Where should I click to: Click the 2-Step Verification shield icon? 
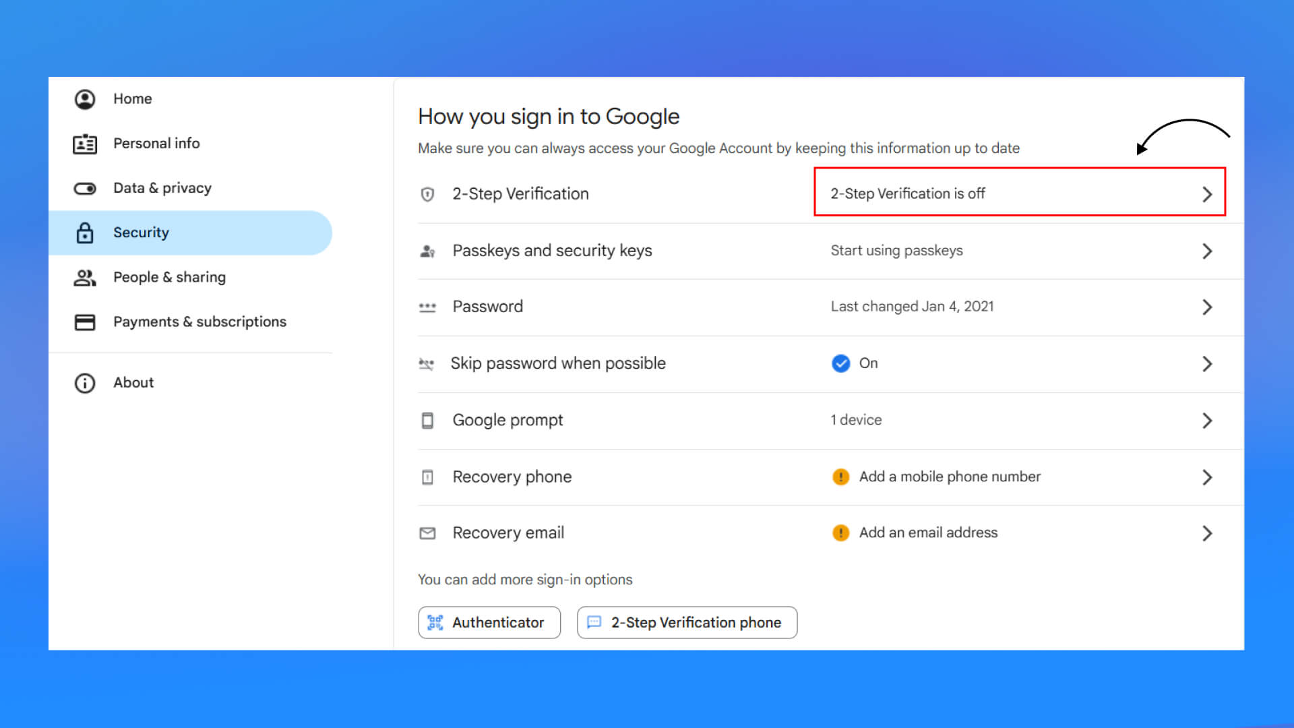pos(427,193)
